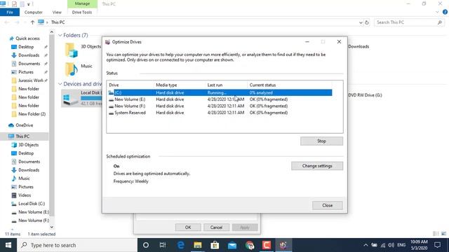Stop the drive analysis in Optimize Drives
The width and height of the screenshot is (449, 252).
[321, 141]
